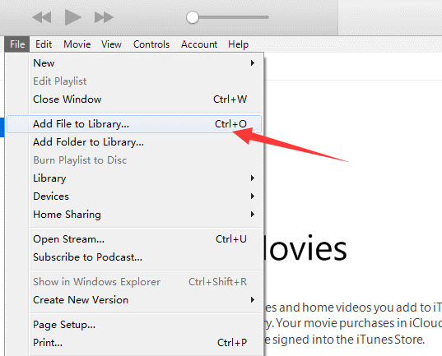This screenshot has height=356, width=442.
Task: Expand the Create New Version submenu
Action: click(134, 300)
